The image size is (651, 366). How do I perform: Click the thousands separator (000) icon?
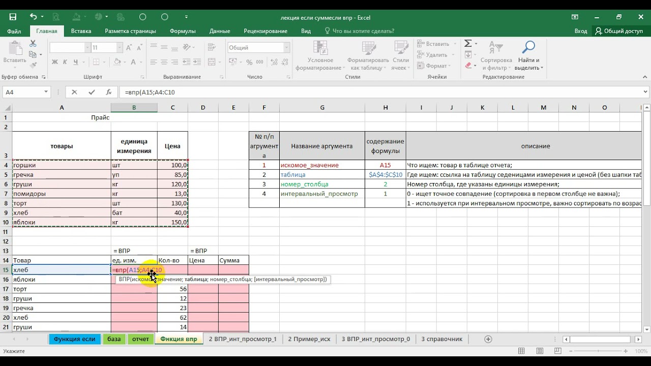pyautogui.click(x=260, y=62)
